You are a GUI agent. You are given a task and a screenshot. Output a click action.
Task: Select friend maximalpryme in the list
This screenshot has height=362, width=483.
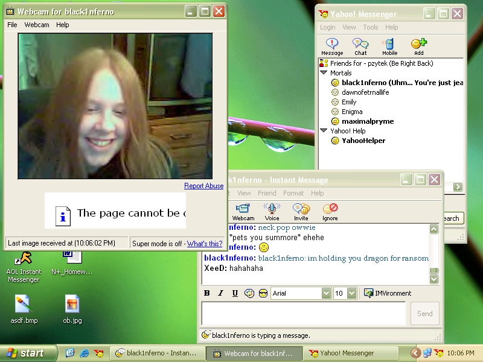pyautogui.click(x=363, y=121)
